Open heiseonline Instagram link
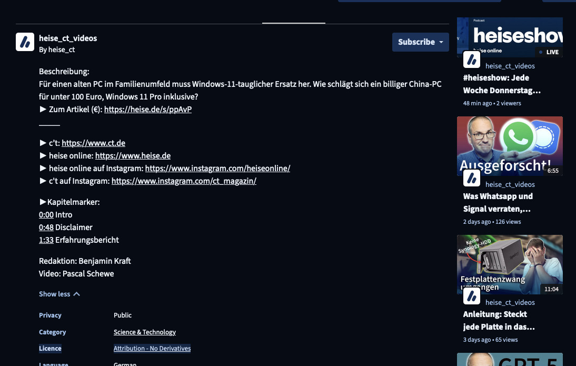The height and width of the screenshot is (366, 576). (x=217, y=169)
